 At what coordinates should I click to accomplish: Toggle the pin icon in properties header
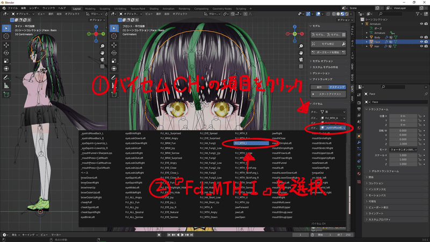(x=426, y=94)
